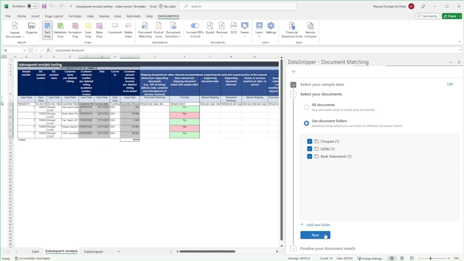Open Import Documents in the ribbon

(x=15, y=30)
